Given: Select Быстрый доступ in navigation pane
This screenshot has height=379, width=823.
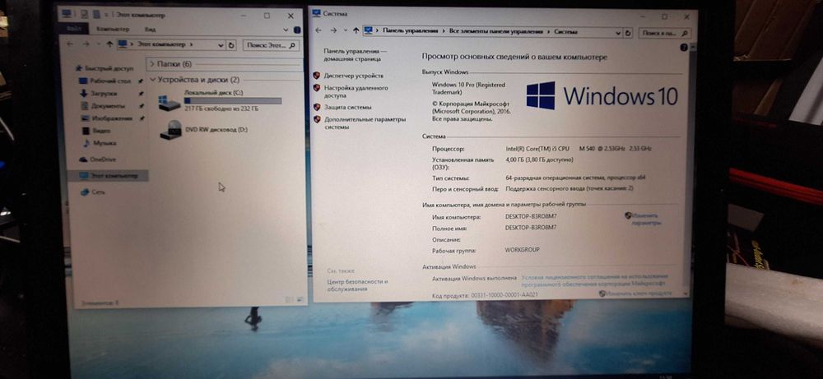Looking at the screenshot, I should pyautogui.click(x=111, y=68).
